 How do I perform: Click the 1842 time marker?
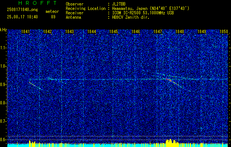point(48,32)
